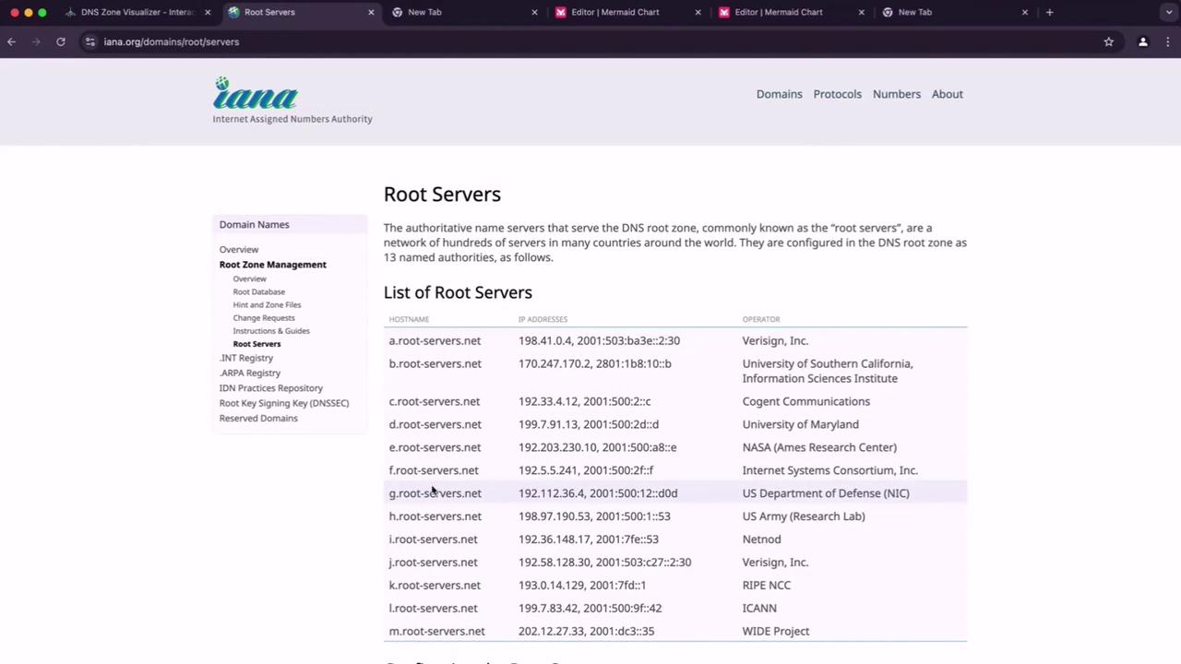Click the HOSTNAME column header
The image size is (1181, 664).
[410, 319]
